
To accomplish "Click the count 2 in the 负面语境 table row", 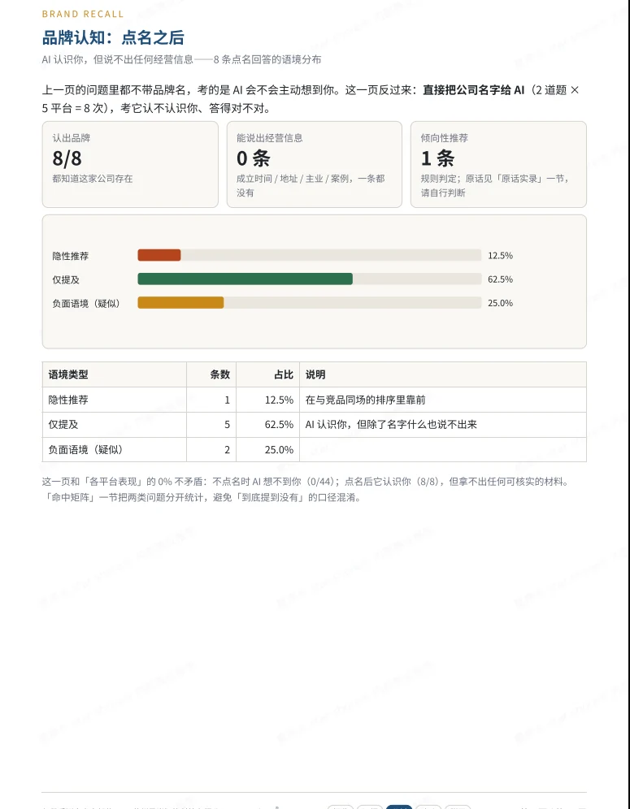I will pyautogui.click(x=228, y=450).
